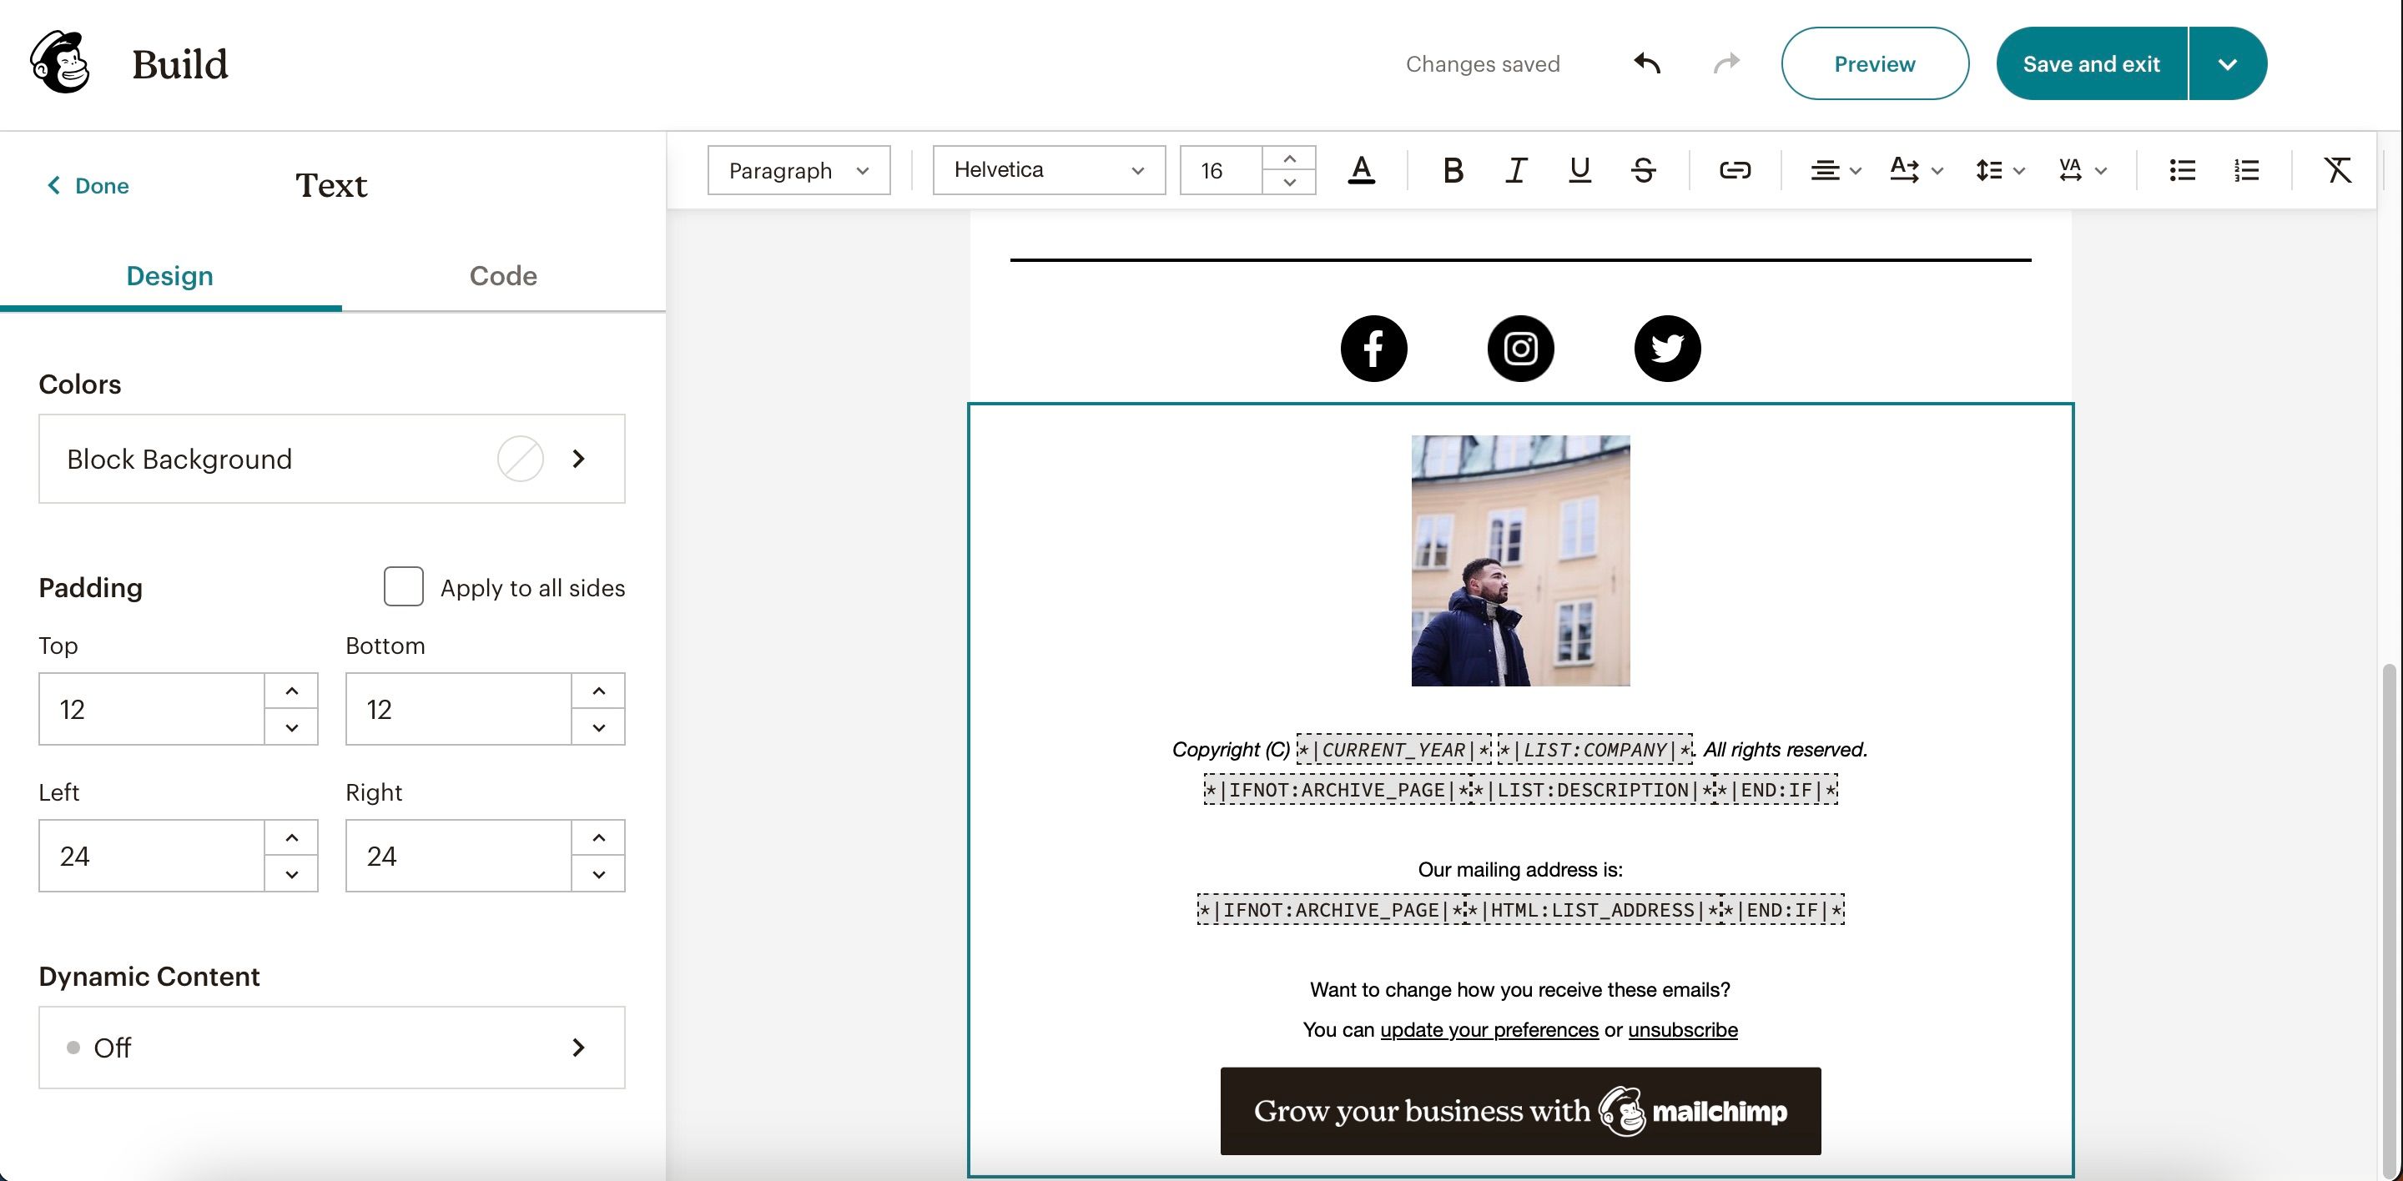The image size is (2403, 1181).
Task: Enable Apply to all sides padding
Action: (x=402, y=587)
